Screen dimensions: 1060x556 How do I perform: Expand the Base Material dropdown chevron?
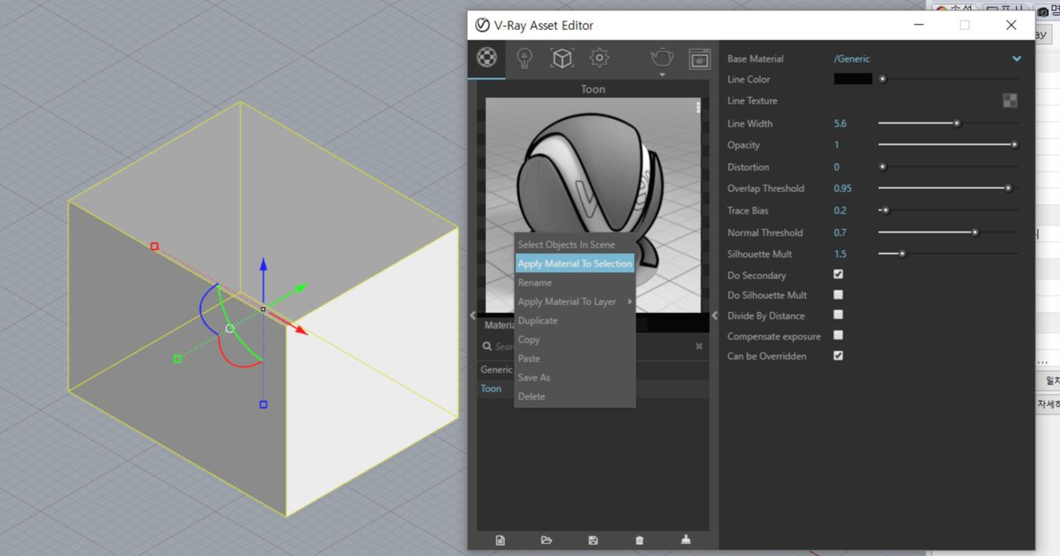pos(1017,59)
